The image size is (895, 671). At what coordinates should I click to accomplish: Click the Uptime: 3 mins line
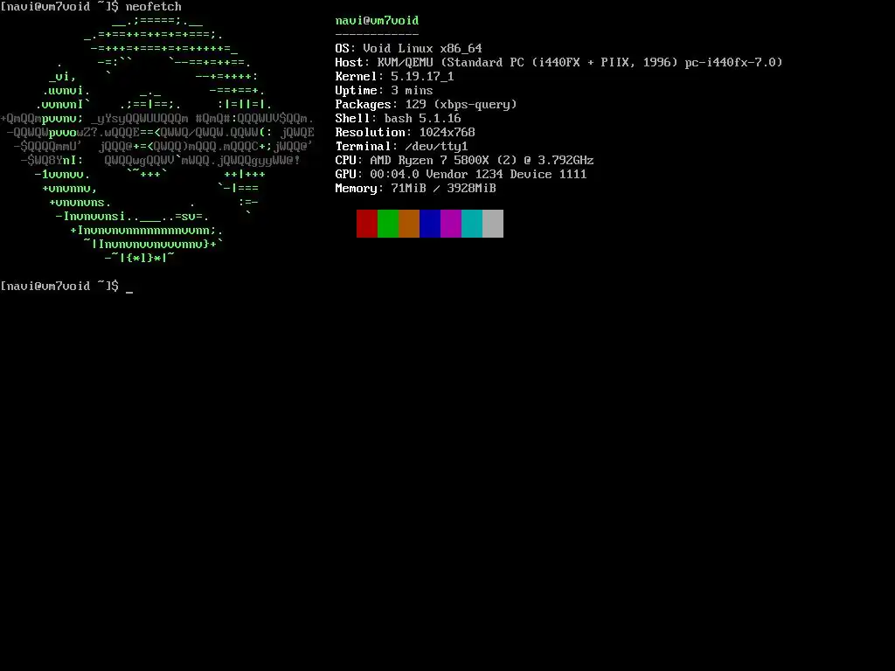(385, 90)
